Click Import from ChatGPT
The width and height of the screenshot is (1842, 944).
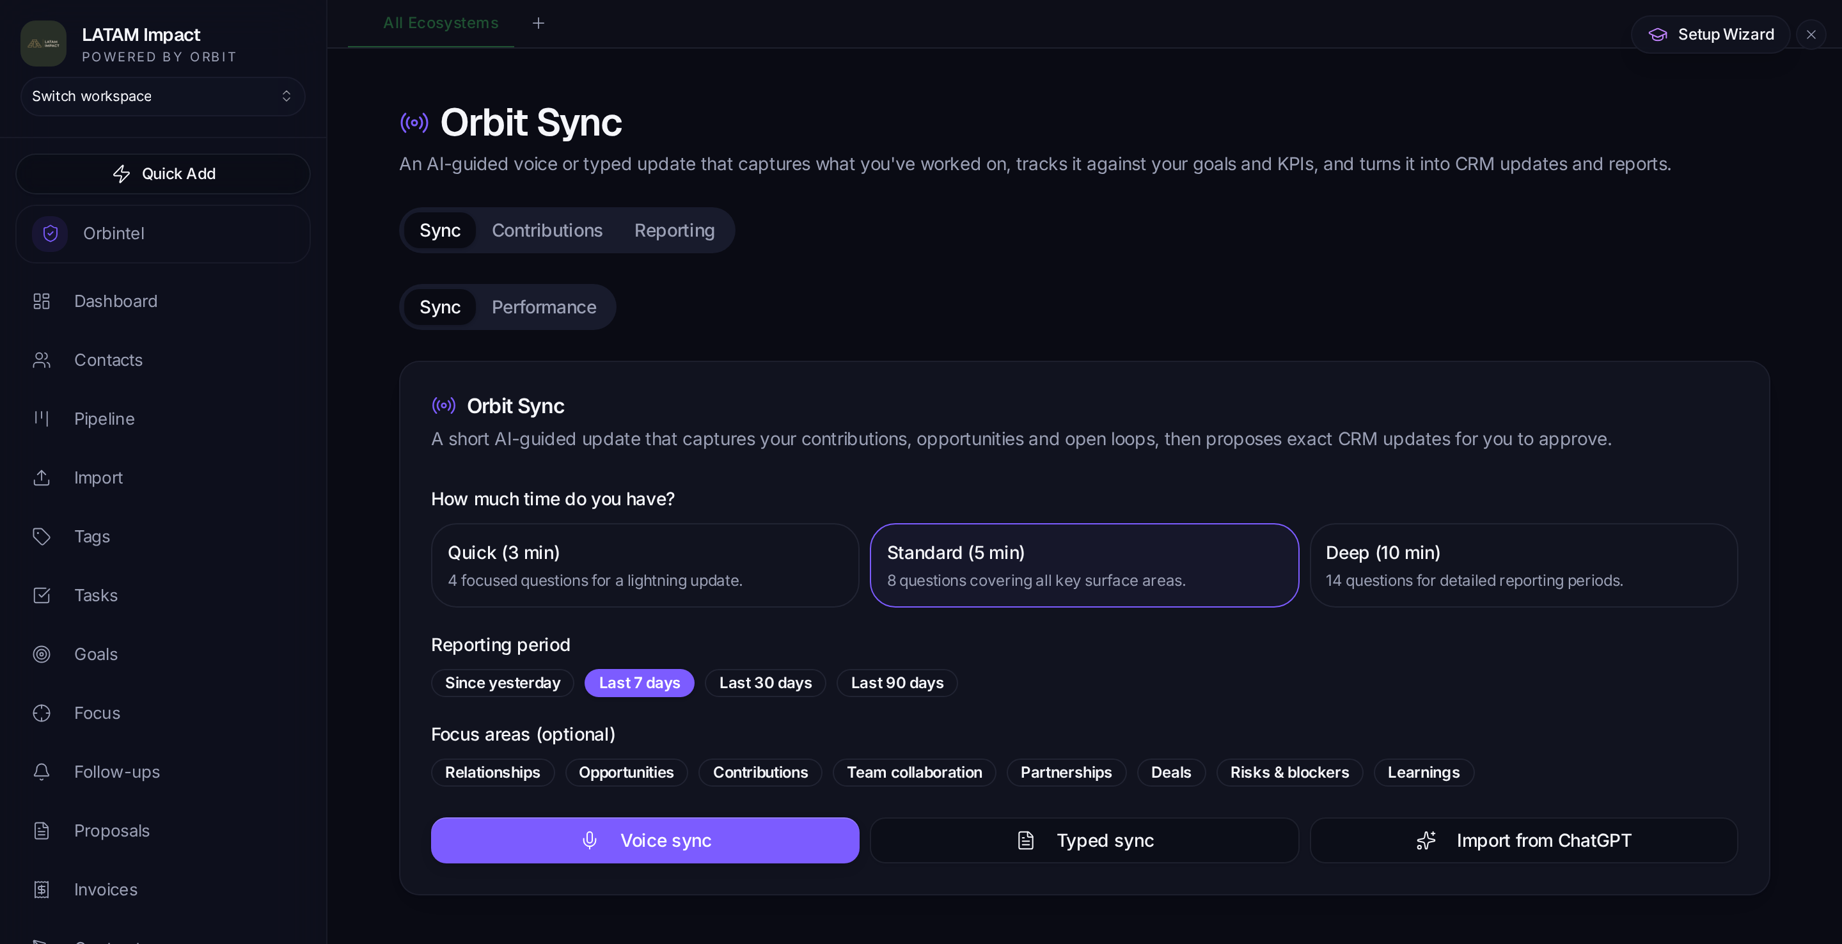[x=1523, y=840]
